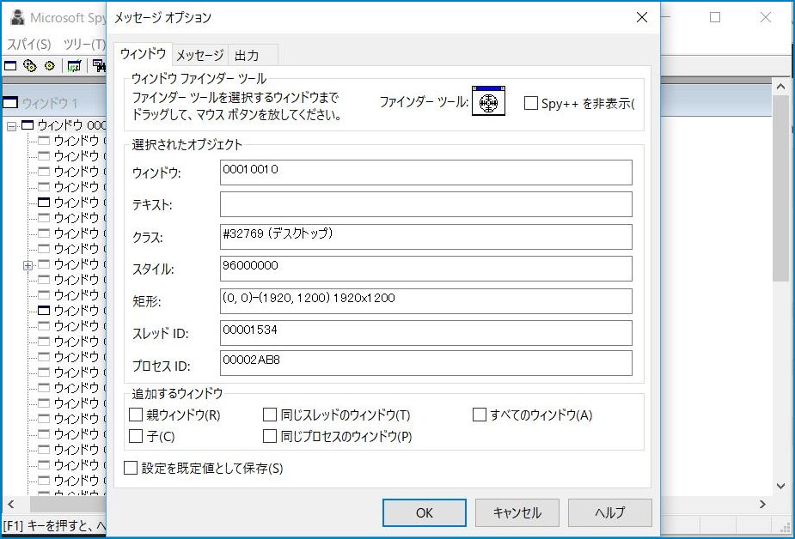Enable the 子(C) checkbox

[x=136, y=436]
